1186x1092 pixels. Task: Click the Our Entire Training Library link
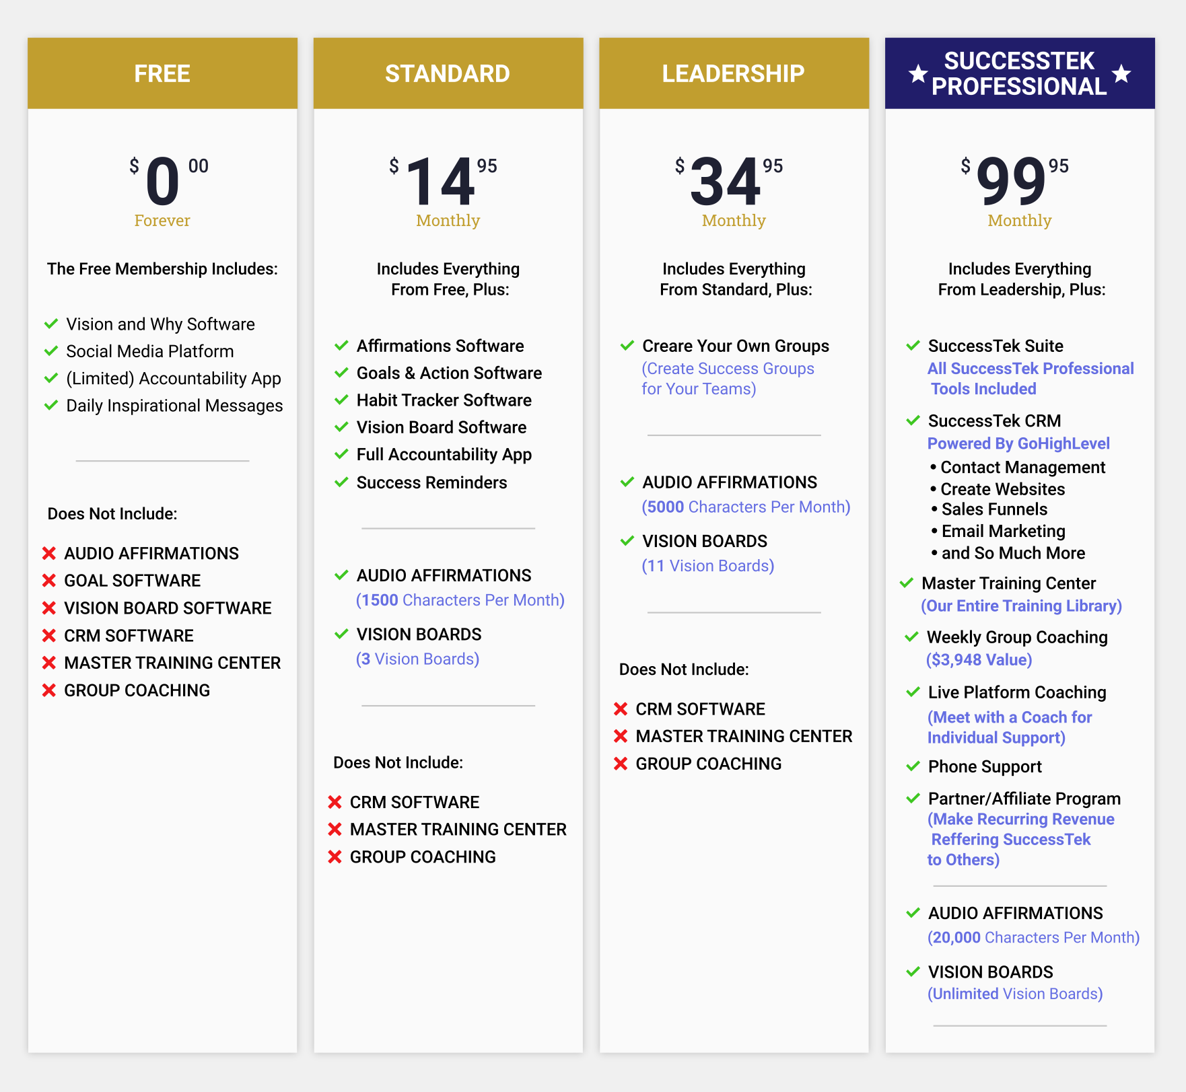click(x=1021, y=606)
